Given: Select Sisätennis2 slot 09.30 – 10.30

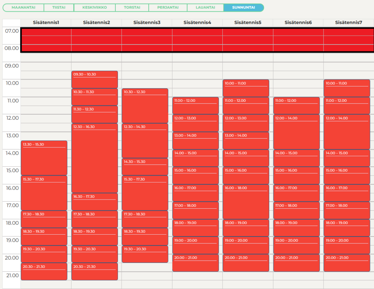Looking at the screenshot, I should click(95, 80).
